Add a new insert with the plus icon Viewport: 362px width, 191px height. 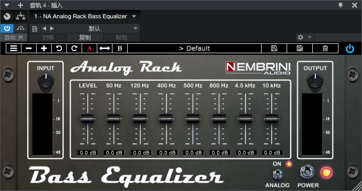pyautogui.click(x=20, y=5)
